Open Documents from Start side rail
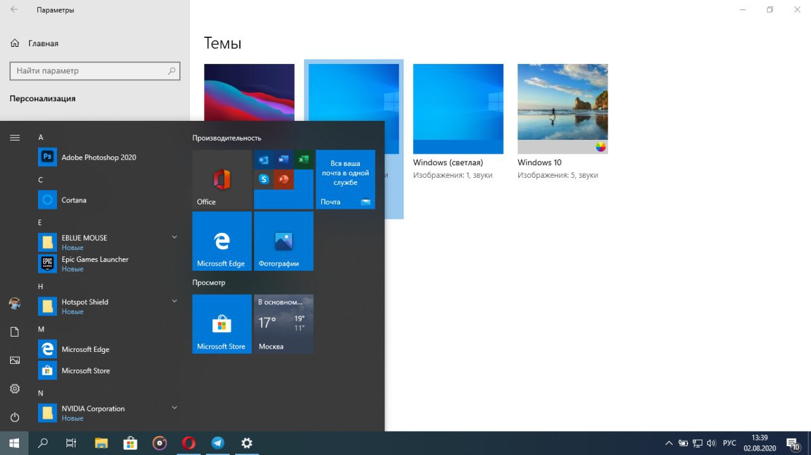The width and height of the screenshot is (811, 455). [15, 332]
